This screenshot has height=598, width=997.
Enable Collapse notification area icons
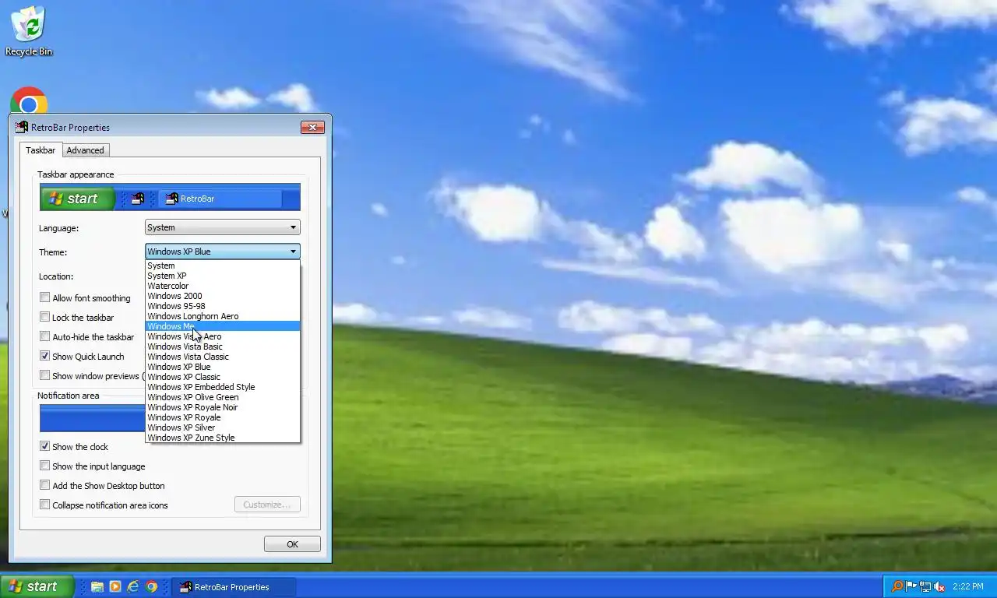pyautogui.click(x=45, y=505)
